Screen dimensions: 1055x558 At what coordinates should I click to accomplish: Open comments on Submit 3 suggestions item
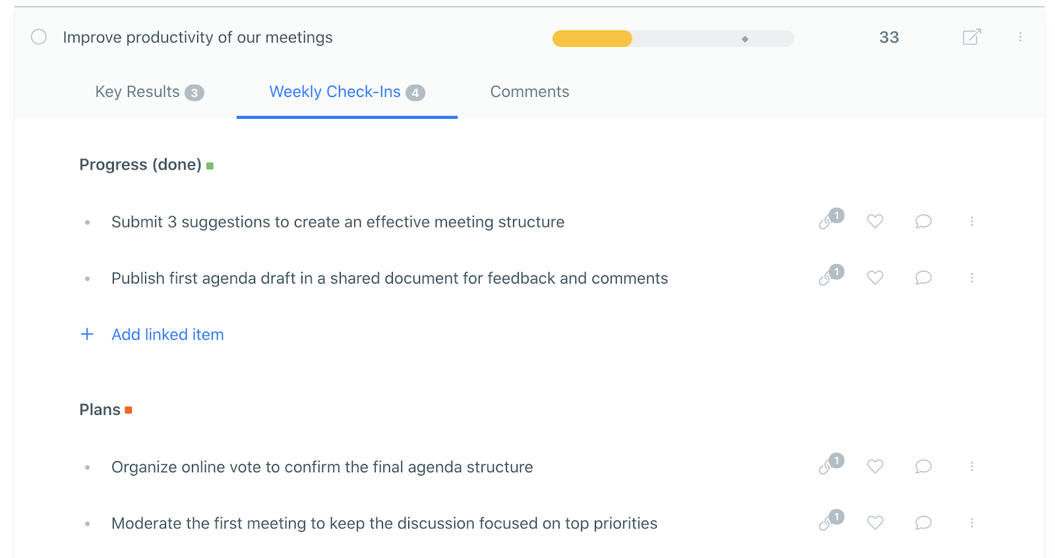923,221
